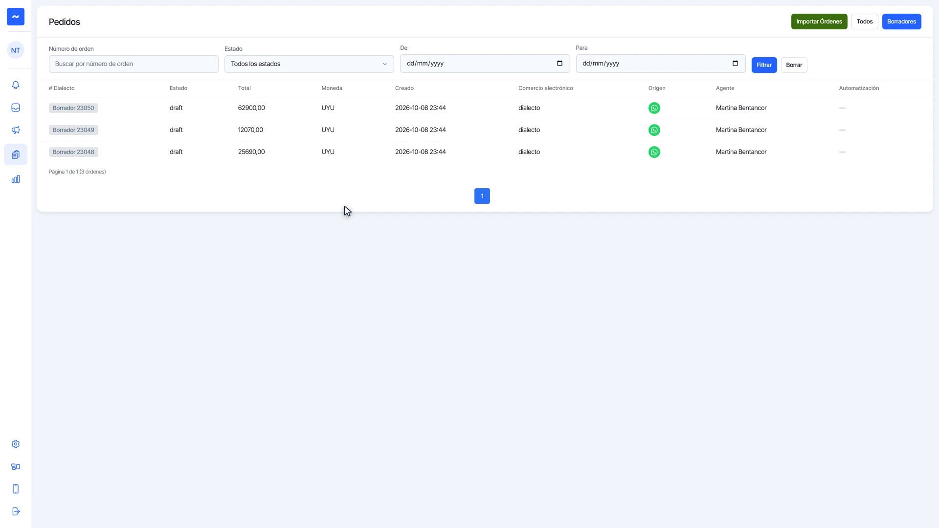This screenshot has height=528, width=939.
Task: Click the logout icon
Action: click(16, 511)
